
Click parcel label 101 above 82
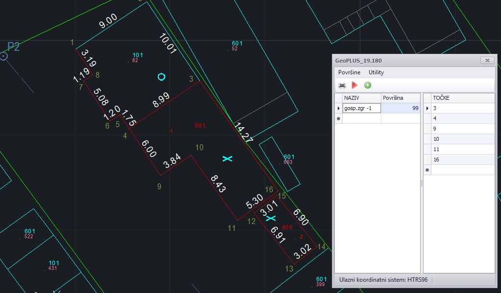coord(138,55)
